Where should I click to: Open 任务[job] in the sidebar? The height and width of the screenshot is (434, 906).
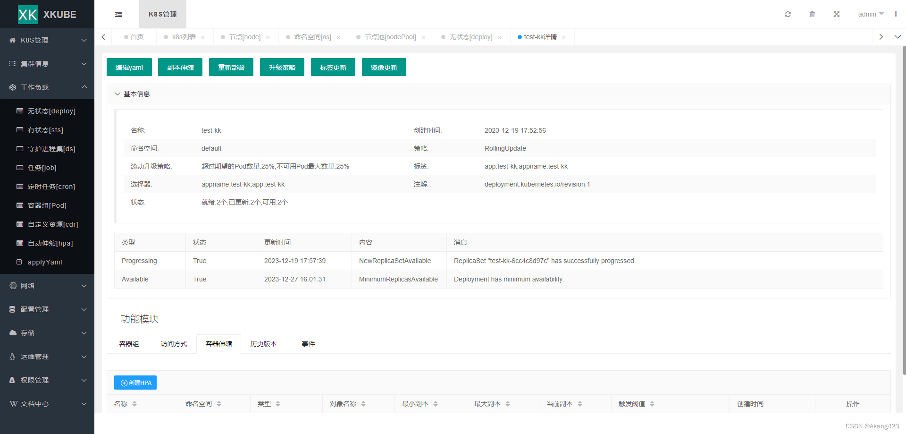pyautogui.click(x=47, y=168)
